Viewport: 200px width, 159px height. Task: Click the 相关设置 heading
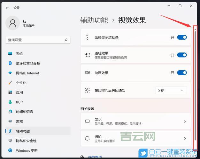[87, 109]
